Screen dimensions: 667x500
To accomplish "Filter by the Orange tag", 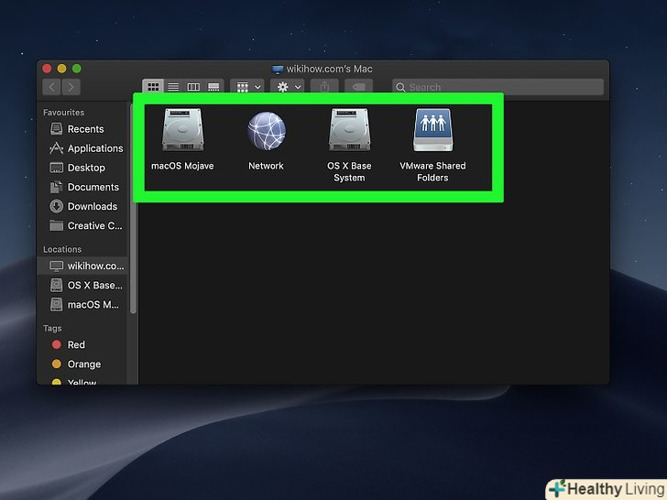I will (77, 364).
